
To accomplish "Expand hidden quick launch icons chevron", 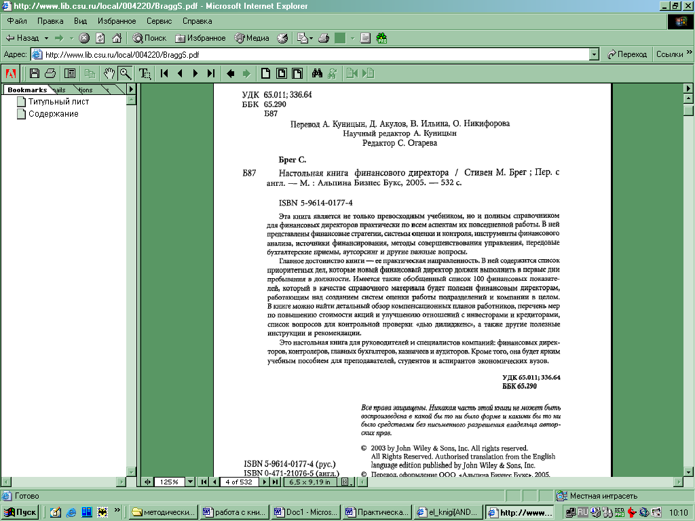I will pos(117,510).
